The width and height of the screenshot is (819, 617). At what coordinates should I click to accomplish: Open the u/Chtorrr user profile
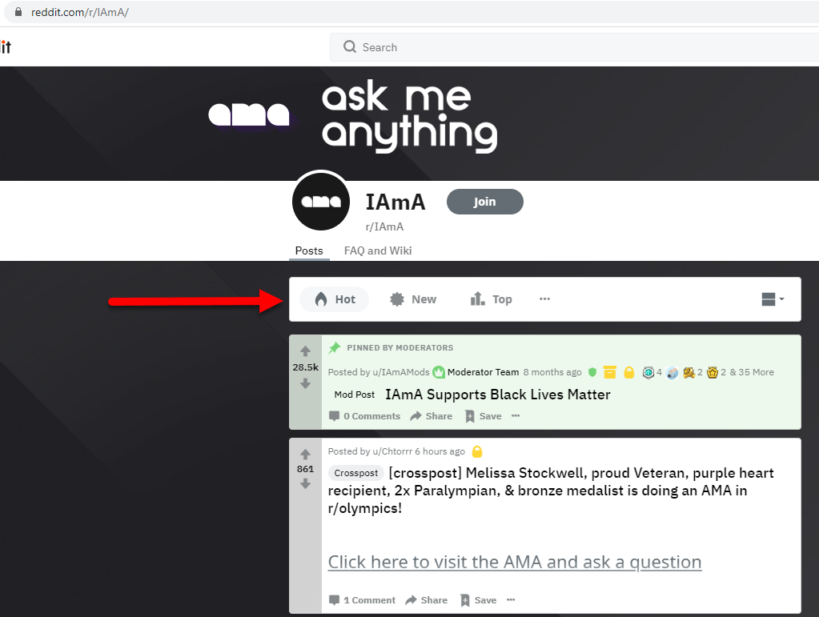[392, 451]
